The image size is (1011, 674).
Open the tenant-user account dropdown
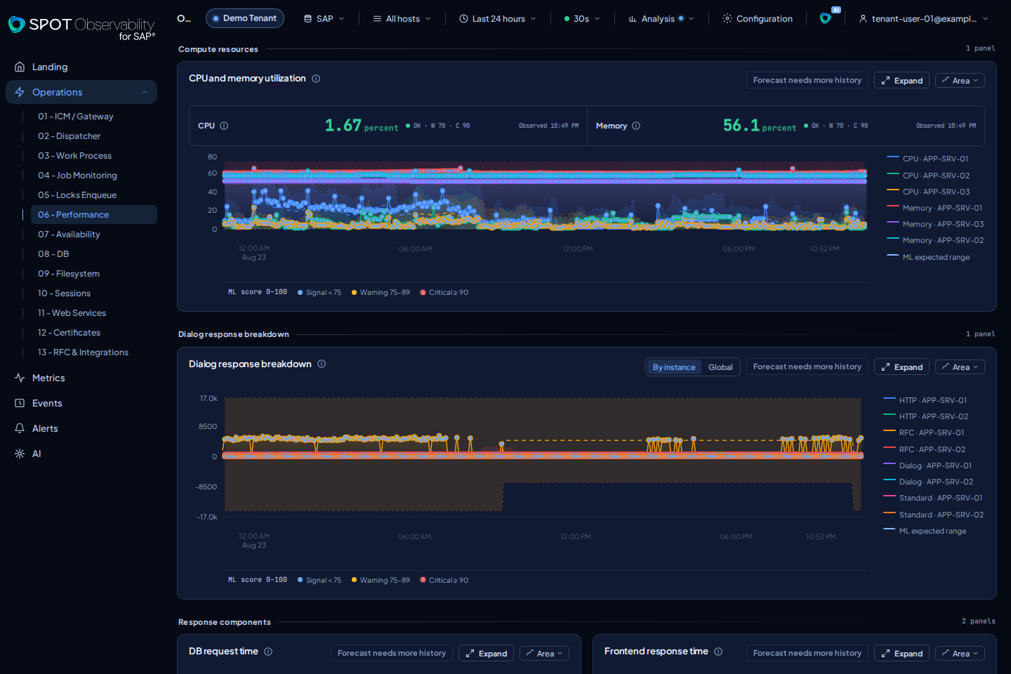(923, 19)
